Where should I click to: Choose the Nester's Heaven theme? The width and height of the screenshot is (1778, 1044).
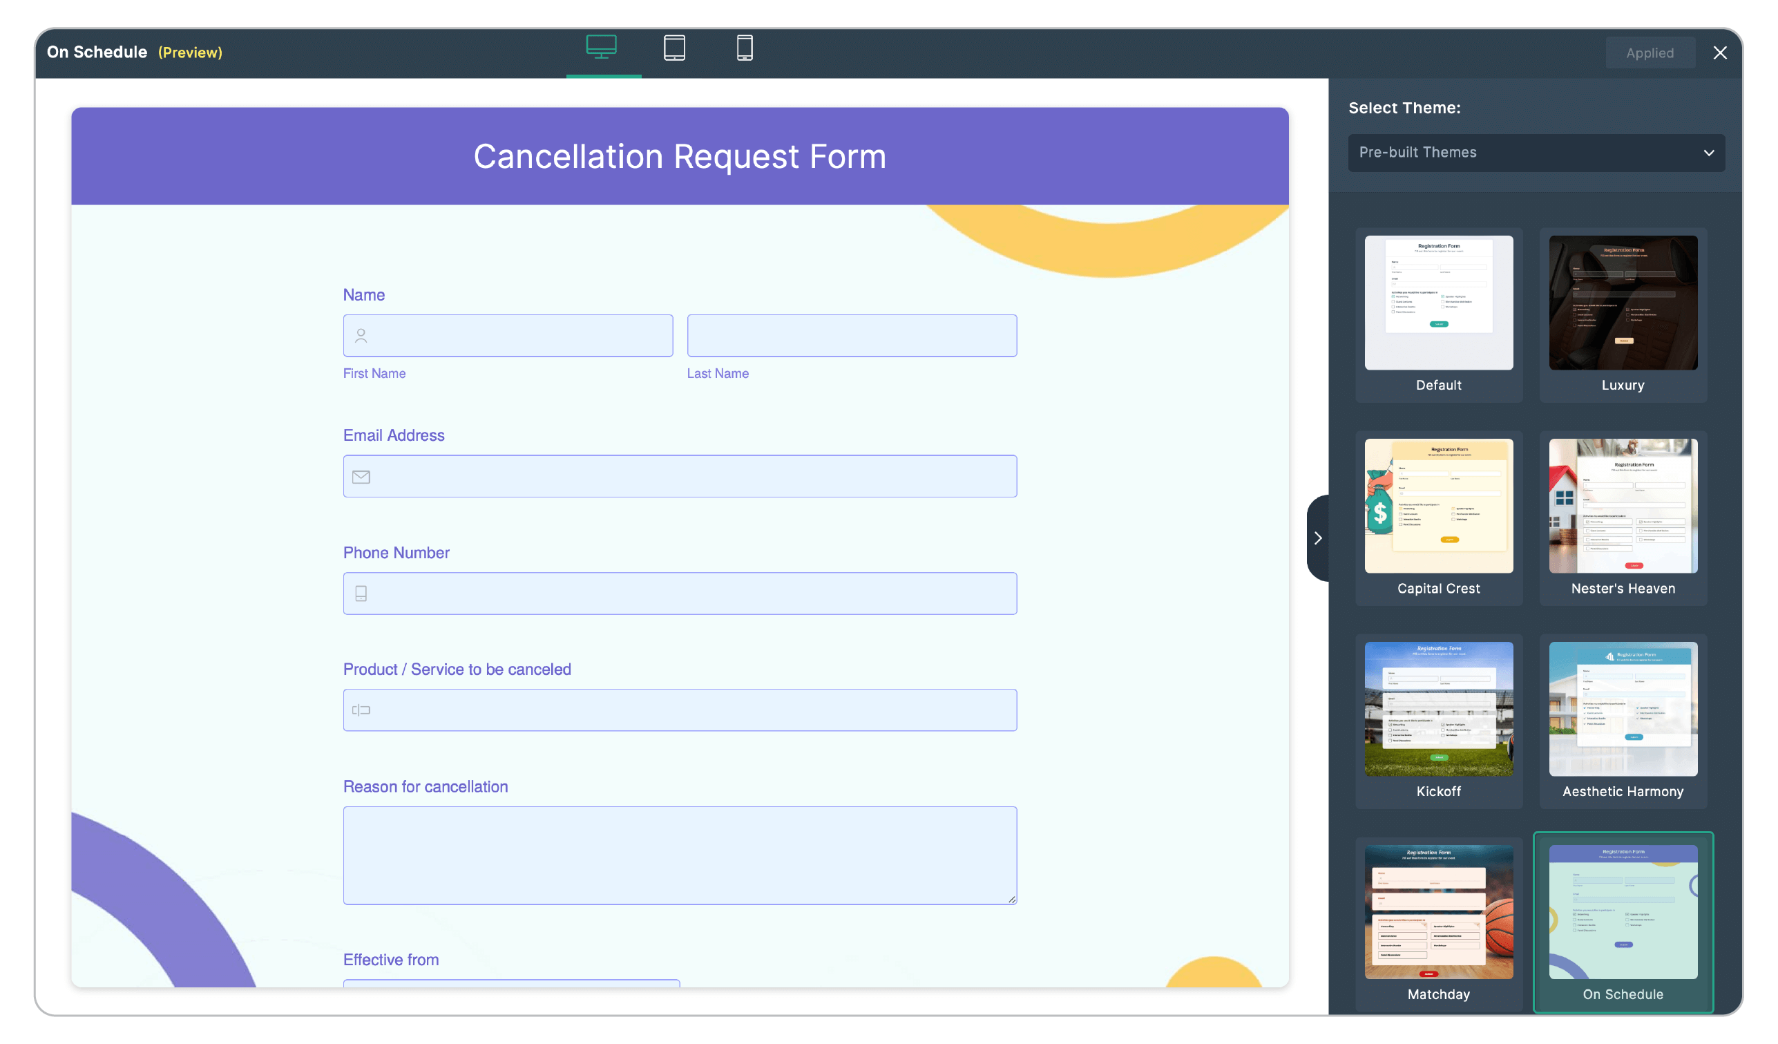[1623, 519]
